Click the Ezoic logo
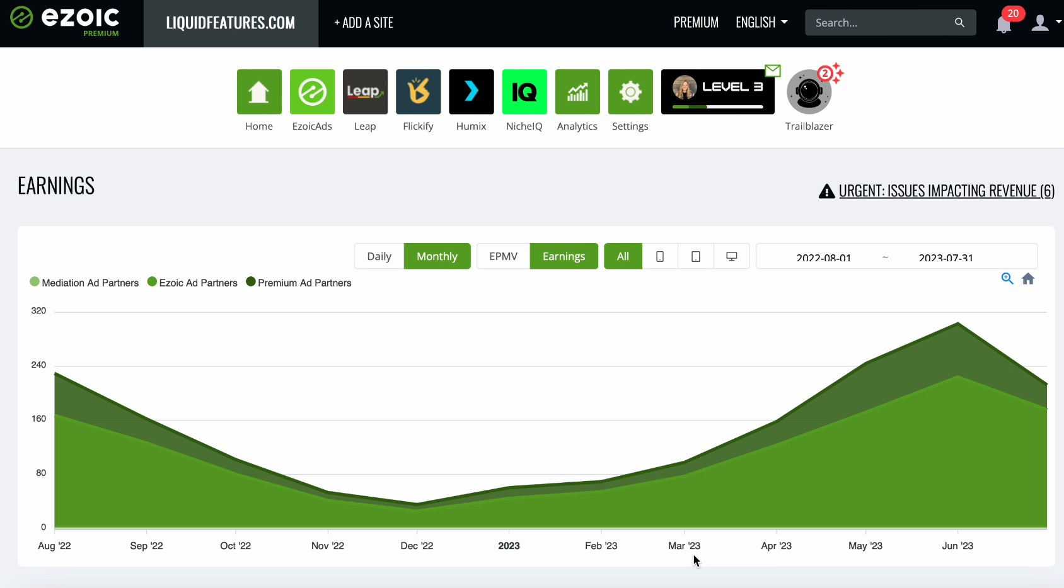Image resolution: width=1064 pixels, height=588 pixels. (x=65, y=21)
